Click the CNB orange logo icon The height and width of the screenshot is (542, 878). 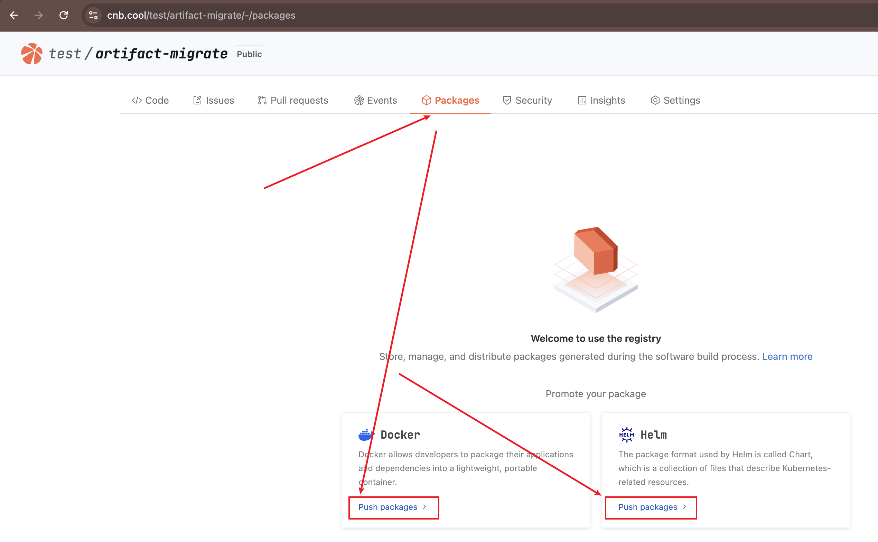coord(31,54)
